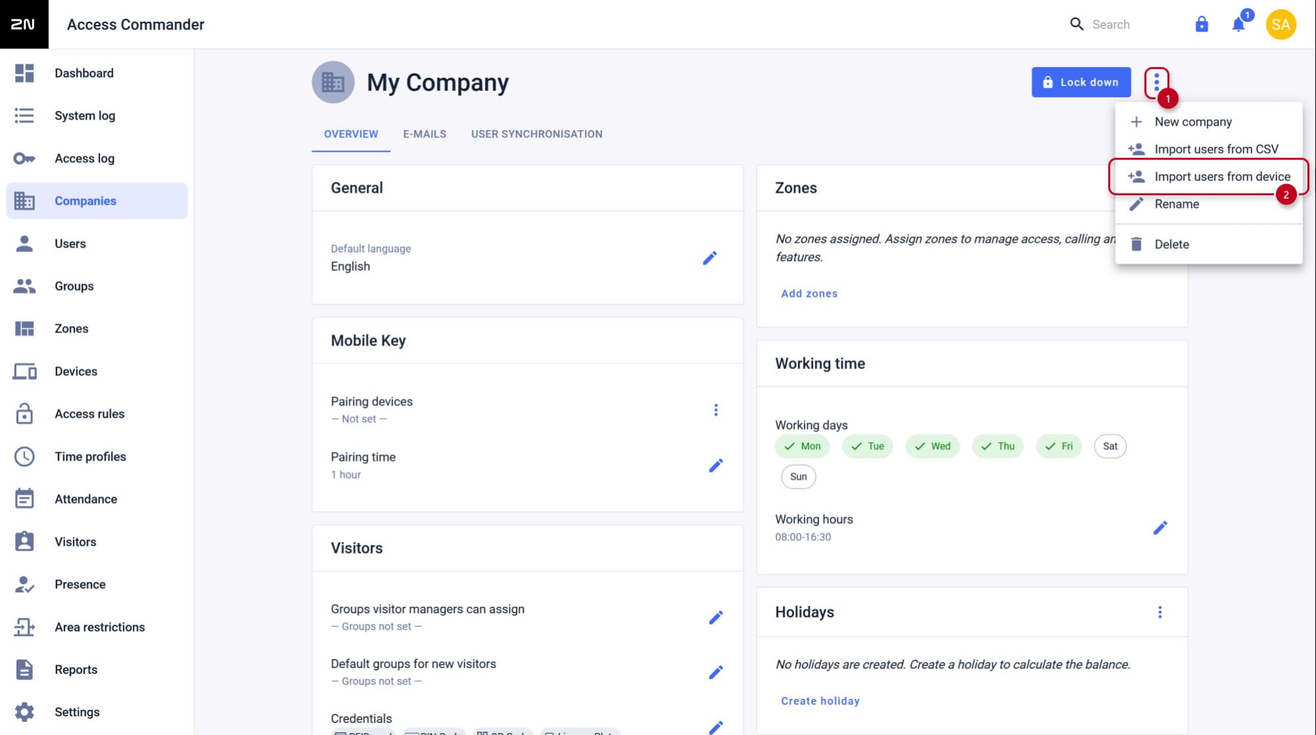This screenshot has width=1316, height=735.
Task: Toggle Mon working day
Action: point(802,446)
